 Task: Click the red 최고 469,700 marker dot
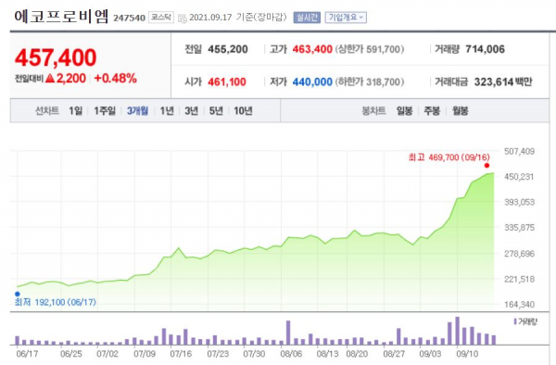486,166
